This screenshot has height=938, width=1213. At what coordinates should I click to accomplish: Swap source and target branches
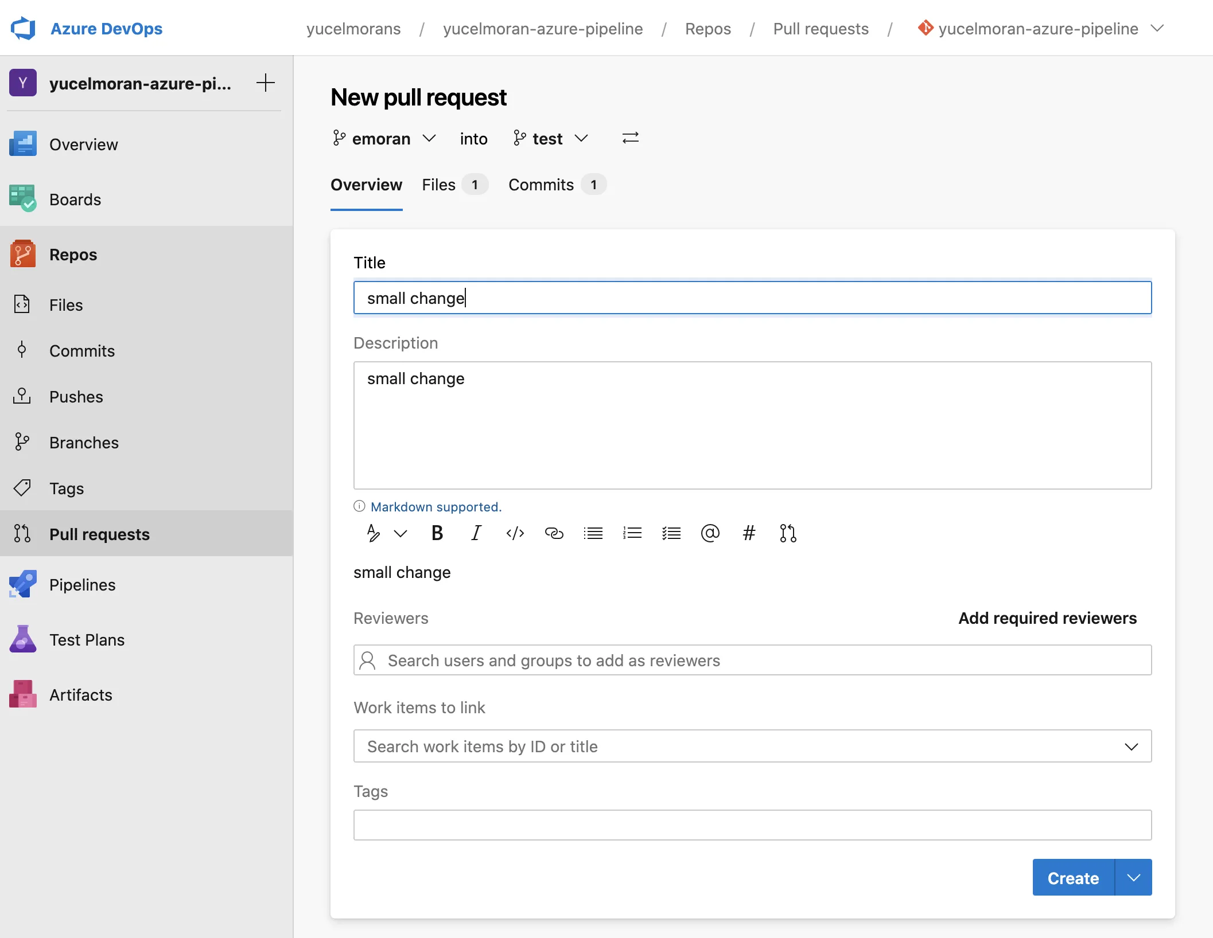point(630,138)
